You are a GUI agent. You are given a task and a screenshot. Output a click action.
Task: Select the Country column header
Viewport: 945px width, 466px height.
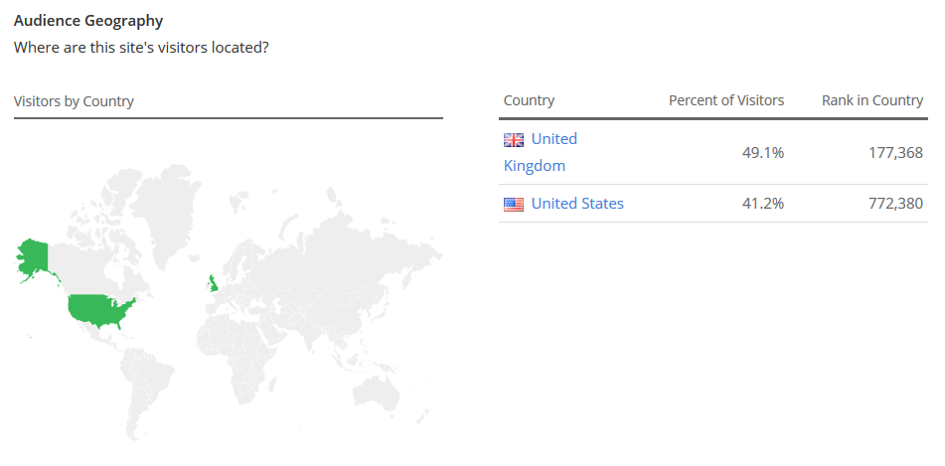coord(530,100)
